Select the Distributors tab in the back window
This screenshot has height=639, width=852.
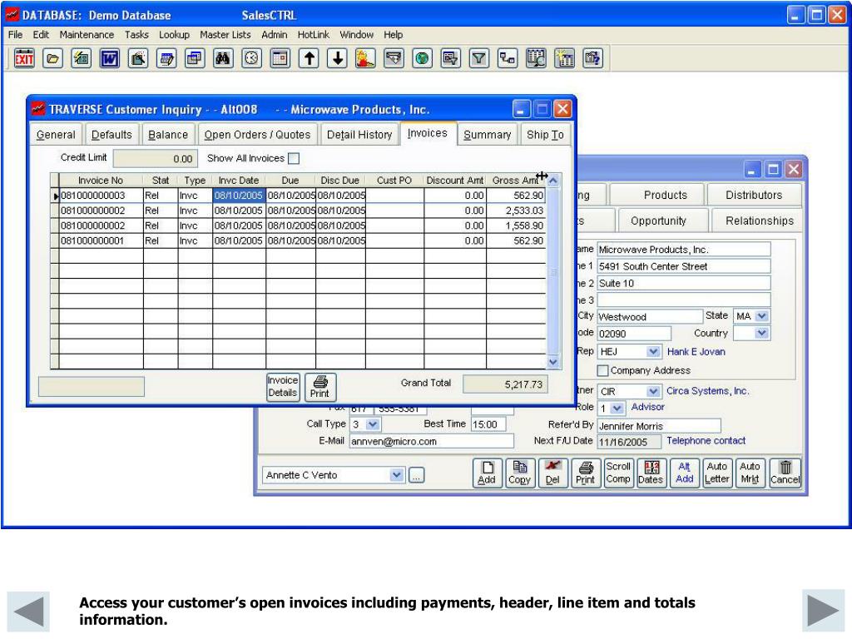tap(754, 195)
